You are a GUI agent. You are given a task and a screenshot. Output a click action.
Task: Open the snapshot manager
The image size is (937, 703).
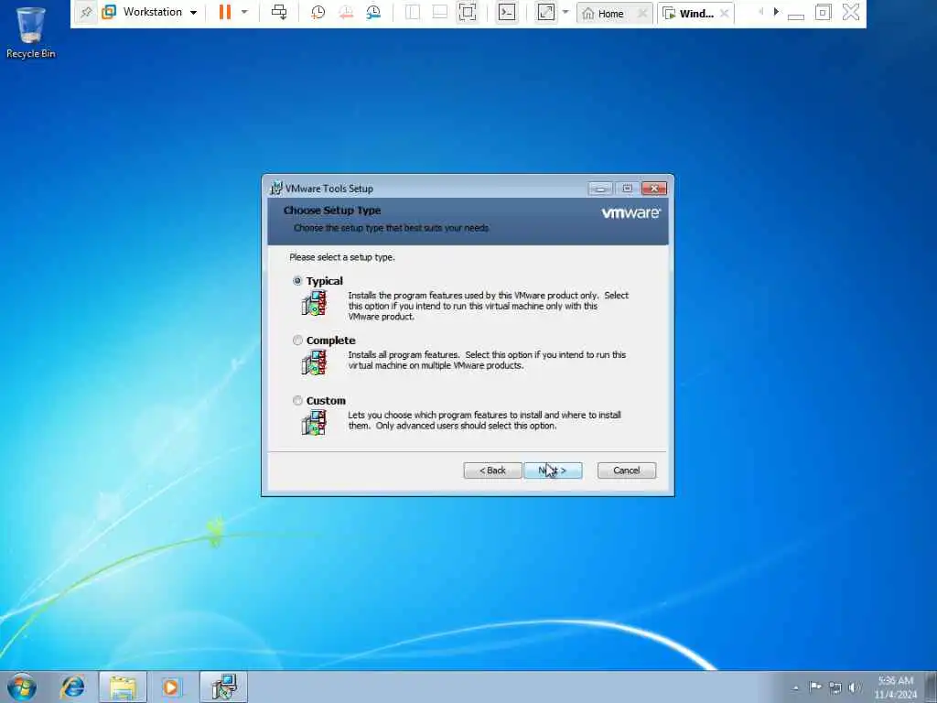(373, 12)
